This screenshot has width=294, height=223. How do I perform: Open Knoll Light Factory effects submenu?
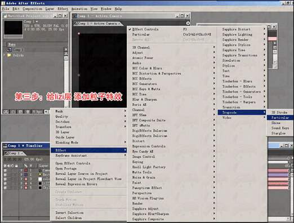click(x=172, y=167)
